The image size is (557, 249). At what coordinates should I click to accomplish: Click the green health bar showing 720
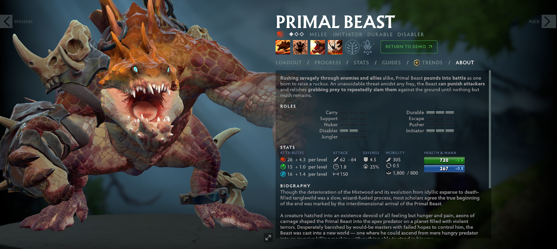[x=444, y=160]
